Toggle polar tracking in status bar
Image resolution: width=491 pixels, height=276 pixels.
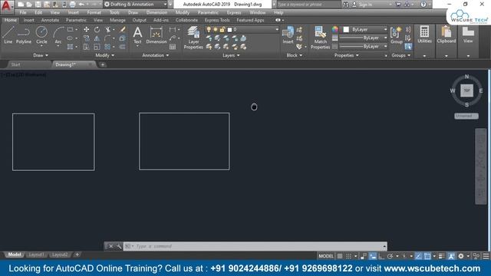tap(390, 256)
